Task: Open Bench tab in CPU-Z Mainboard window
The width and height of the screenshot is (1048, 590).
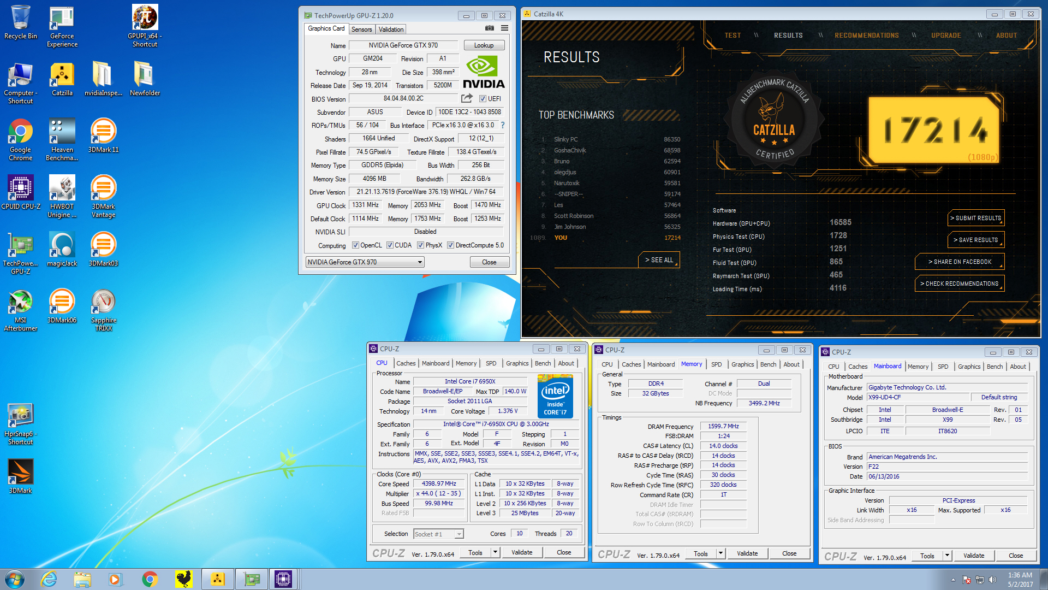Action: tap(995, 367)
